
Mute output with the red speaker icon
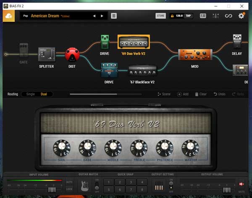[x=241, y=184]
